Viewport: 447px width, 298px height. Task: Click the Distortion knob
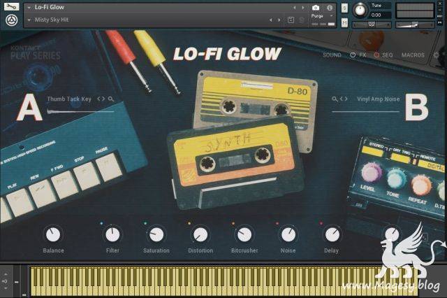click(200, 234)
